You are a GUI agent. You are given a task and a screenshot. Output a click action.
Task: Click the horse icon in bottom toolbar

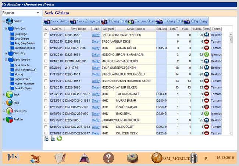[35, 158]
